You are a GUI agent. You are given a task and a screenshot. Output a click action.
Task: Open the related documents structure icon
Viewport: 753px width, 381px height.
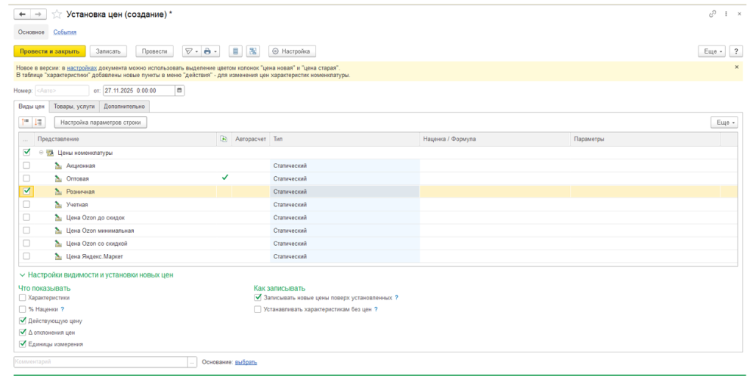click(x=253, y=51)
